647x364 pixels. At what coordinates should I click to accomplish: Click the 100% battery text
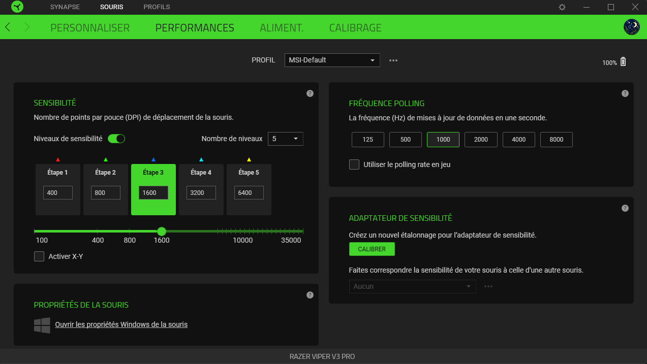[x=609, y=63]
